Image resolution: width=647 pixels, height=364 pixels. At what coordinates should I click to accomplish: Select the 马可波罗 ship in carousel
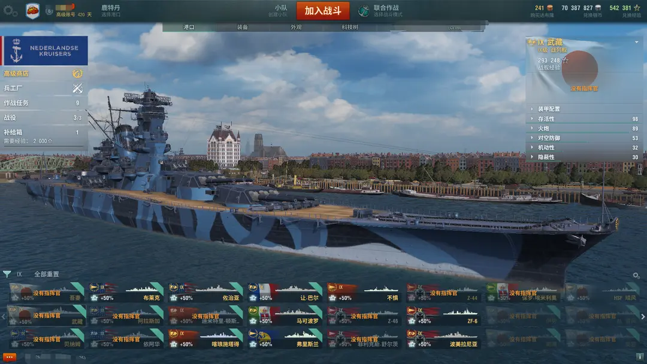tap(285, 316)
